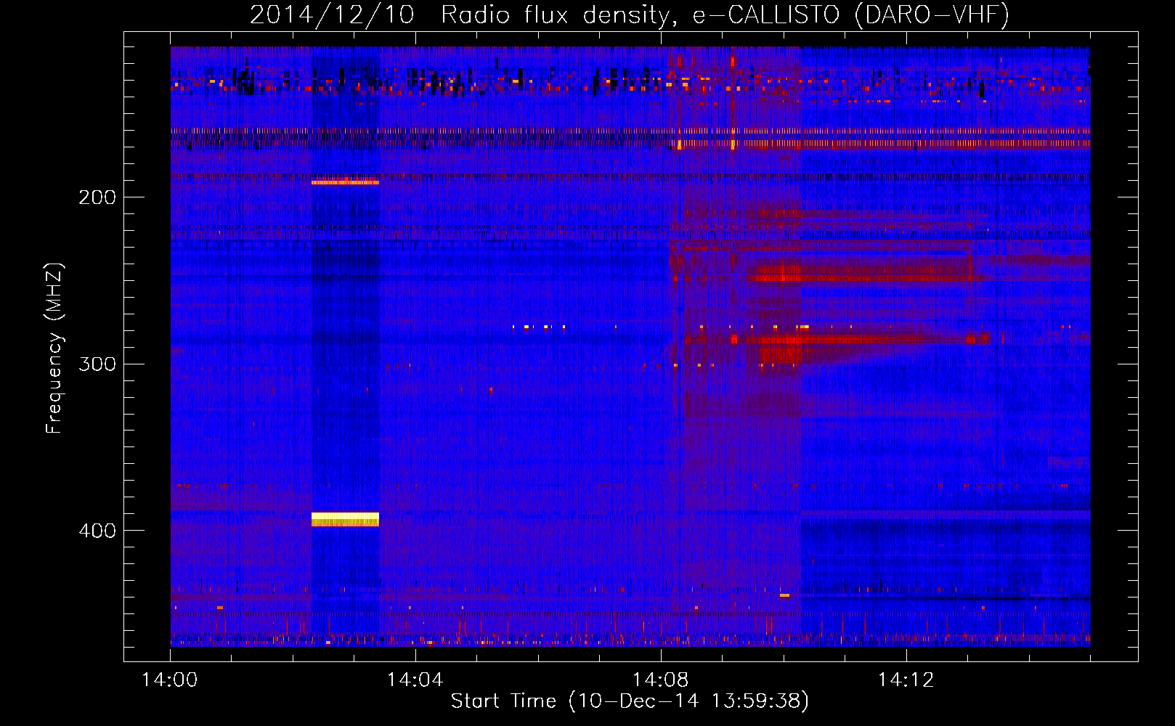Click the 14:08 time tick label
Viewport: 1175px width, 726px height.
click(x=660, y=680)
